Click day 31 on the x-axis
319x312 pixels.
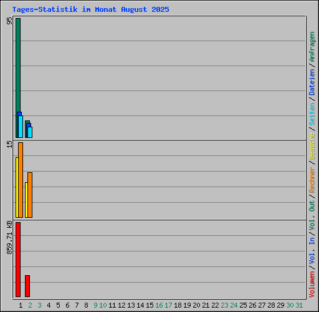pyautogui.click(x=299, y=305)
